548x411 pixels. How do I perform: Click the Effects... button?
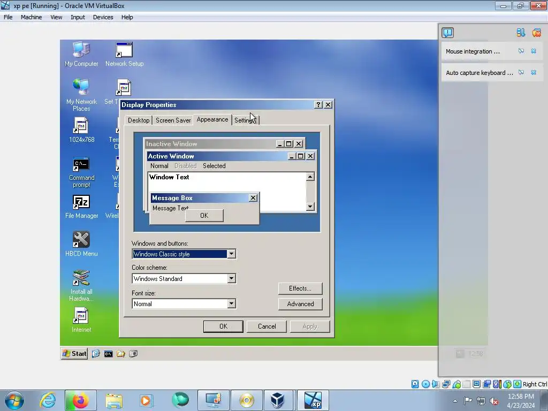tap(300, 288)
